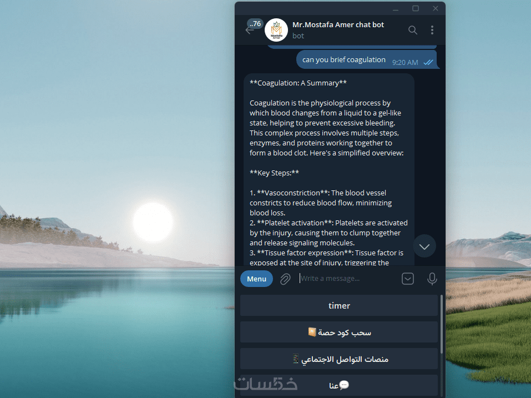Focus the Write a message field

pyautogui.click(x=348, y=279)
